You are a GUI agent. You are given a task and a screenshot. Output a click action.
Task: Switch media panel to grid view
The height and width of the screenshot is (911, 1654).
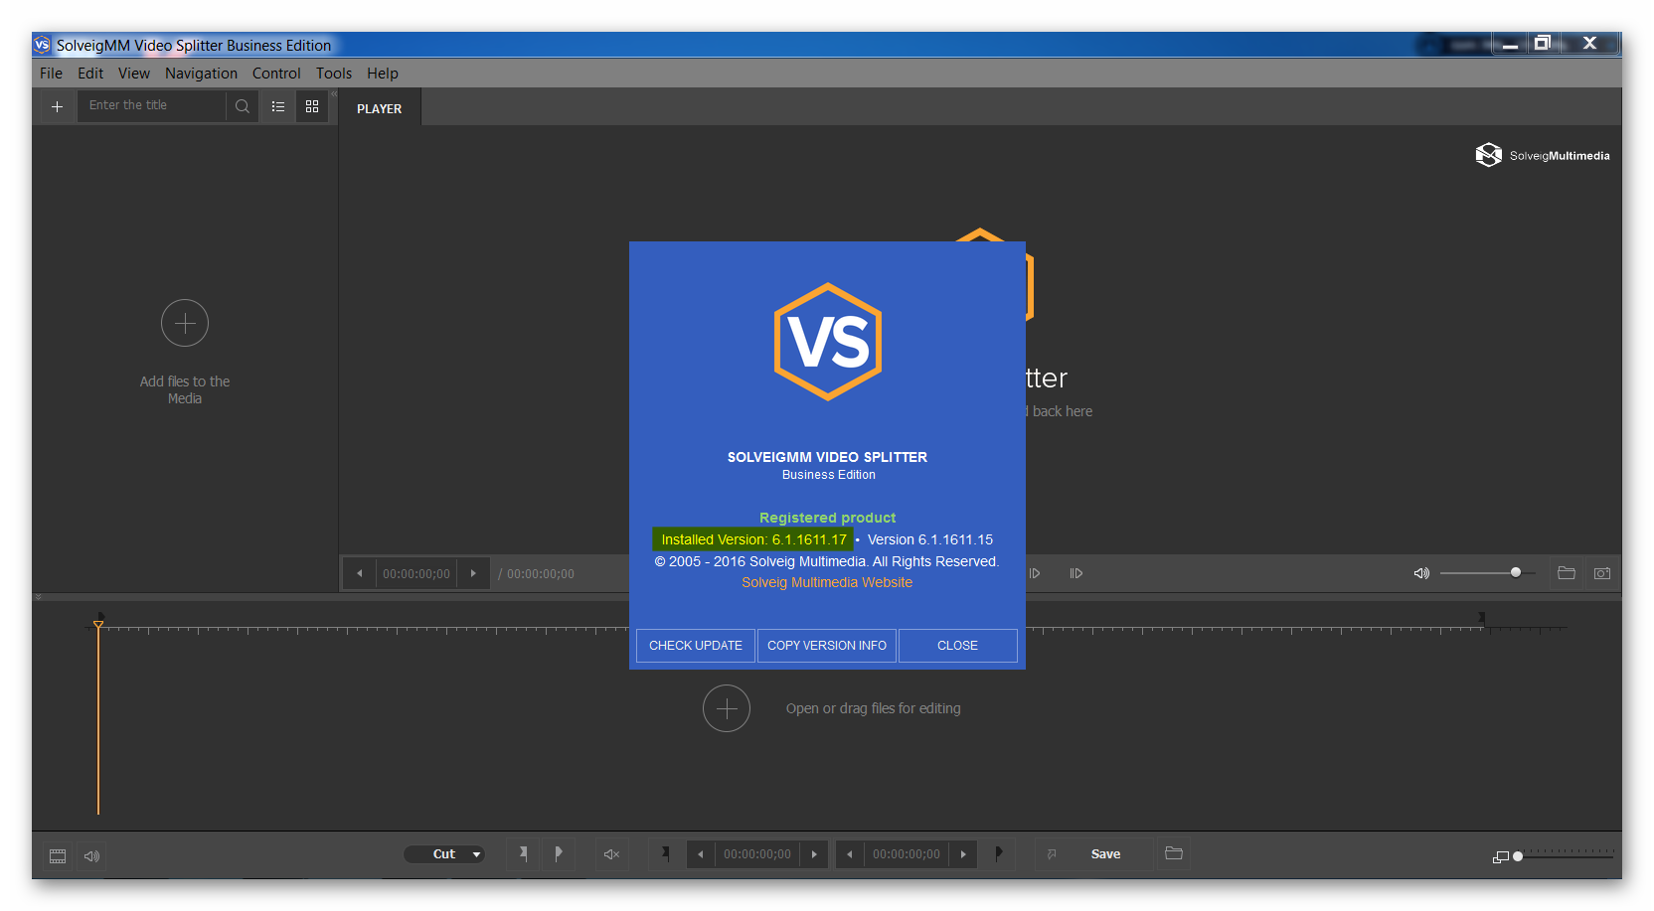click(x=312, y=106)
